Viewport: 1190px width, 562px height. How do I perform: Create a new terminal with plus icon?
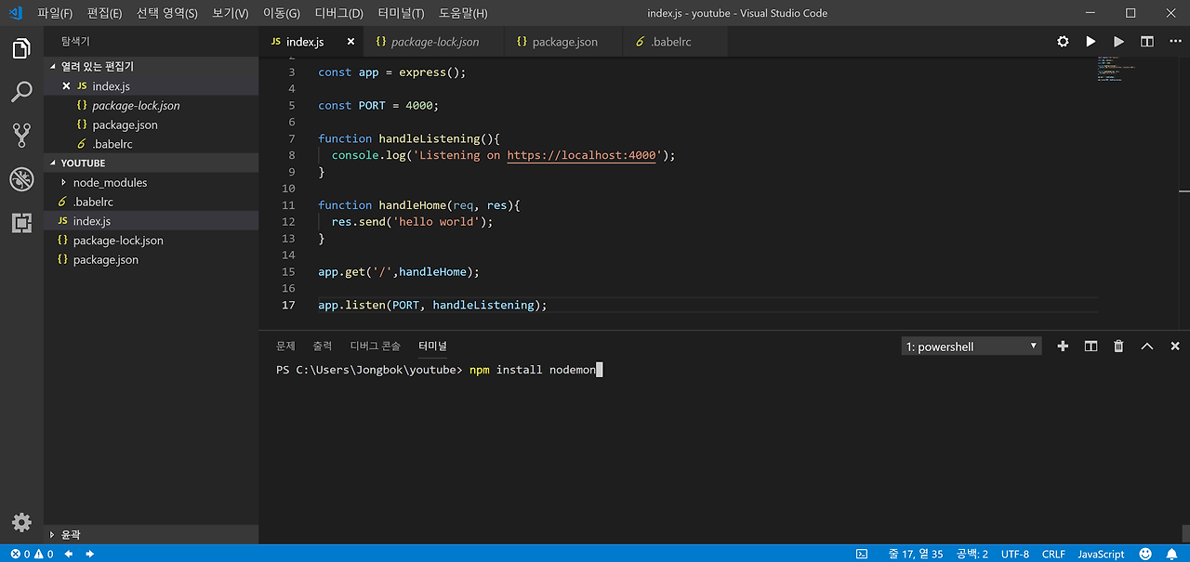[x=1063, y=346]
